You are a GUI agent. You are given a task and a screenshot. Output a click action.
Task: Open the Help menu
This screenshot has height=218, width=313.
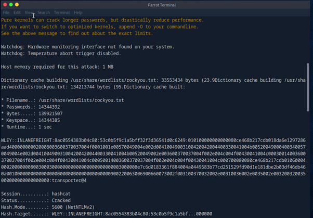click(78, 12)
